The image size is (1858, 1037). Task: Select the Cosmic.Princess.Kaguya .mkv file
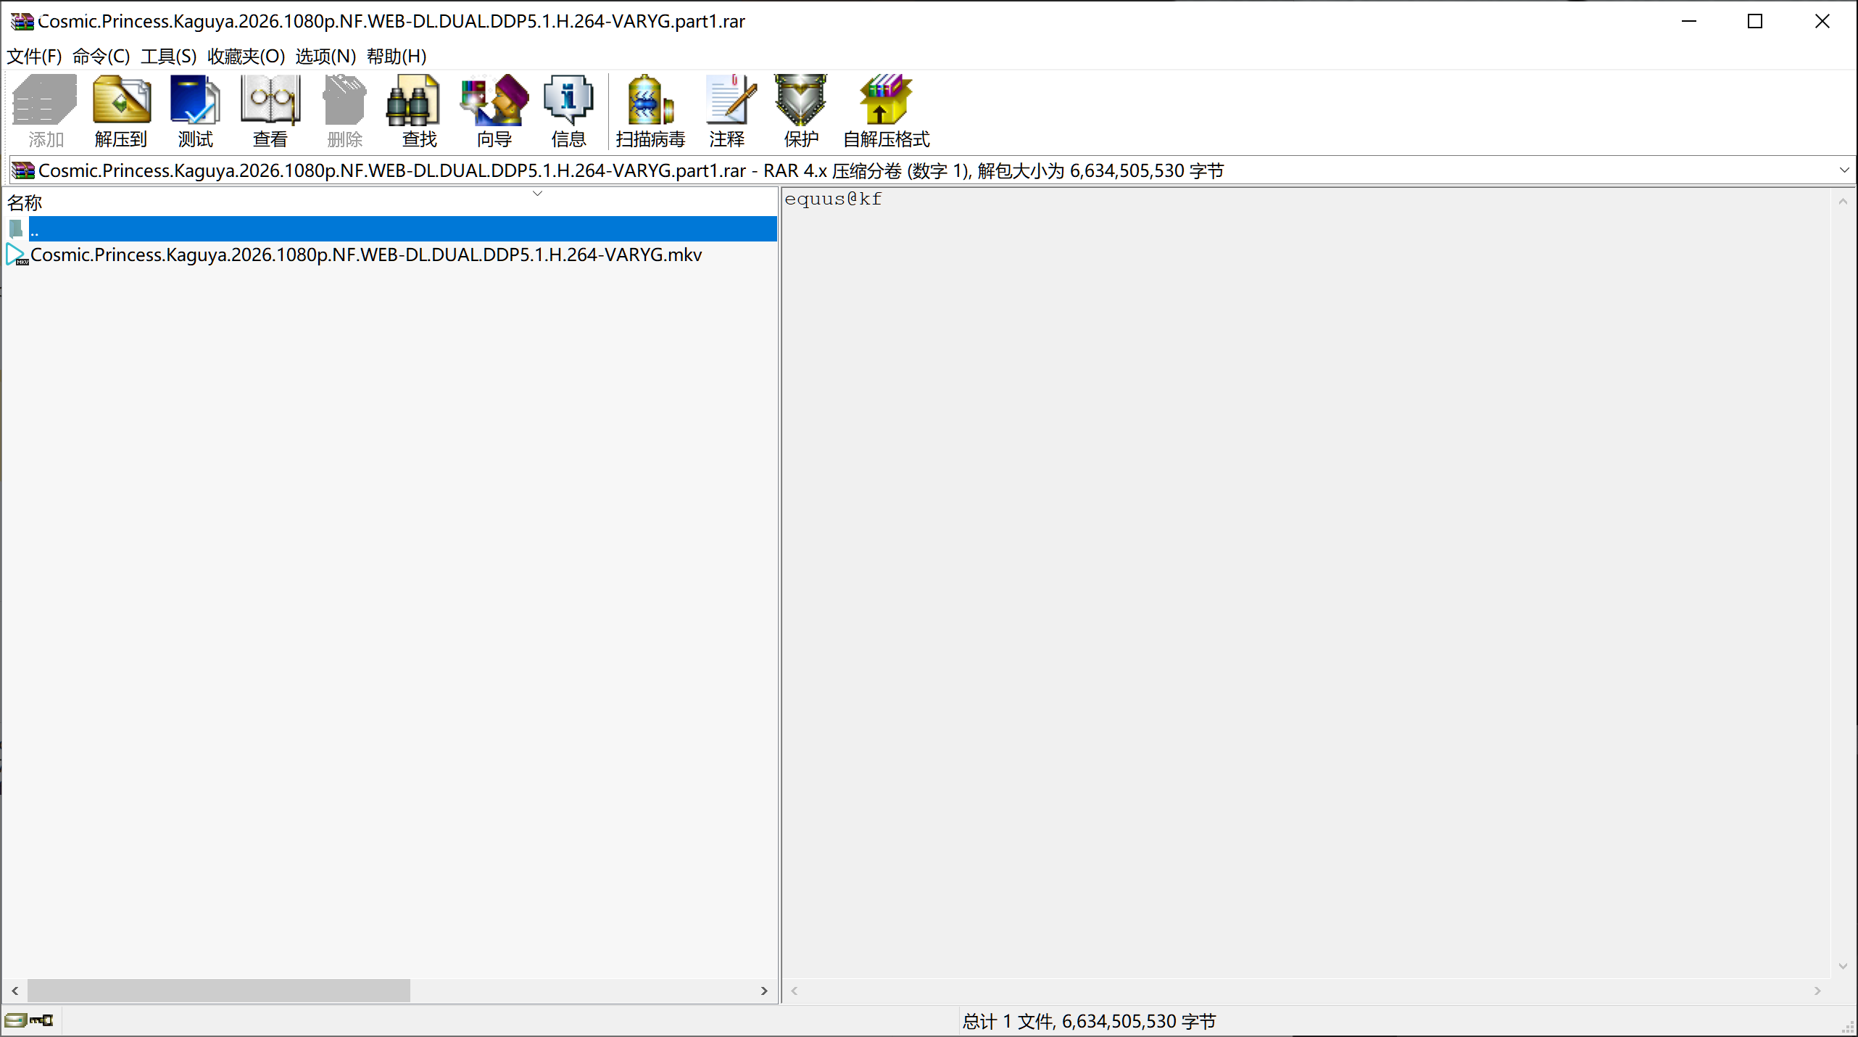365,255
